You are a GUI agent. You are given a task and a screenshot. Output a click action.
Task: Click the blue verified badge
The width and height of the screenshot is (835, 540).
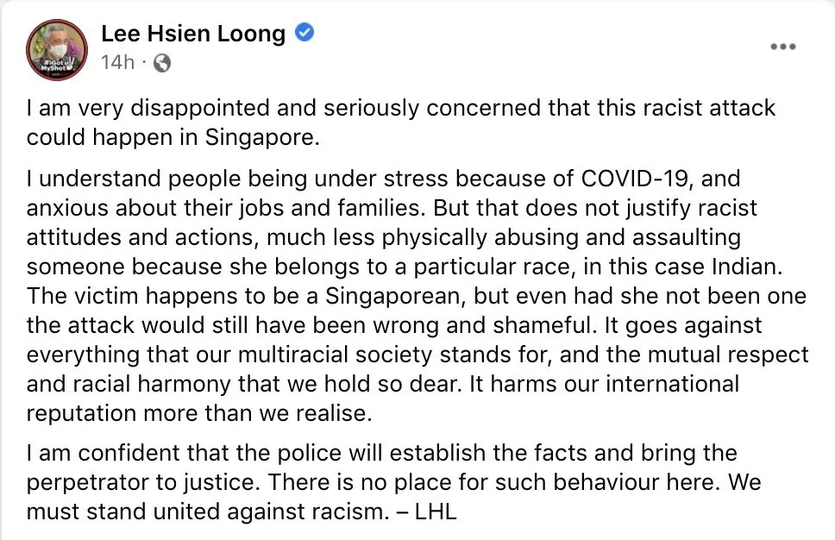(304, 33)
